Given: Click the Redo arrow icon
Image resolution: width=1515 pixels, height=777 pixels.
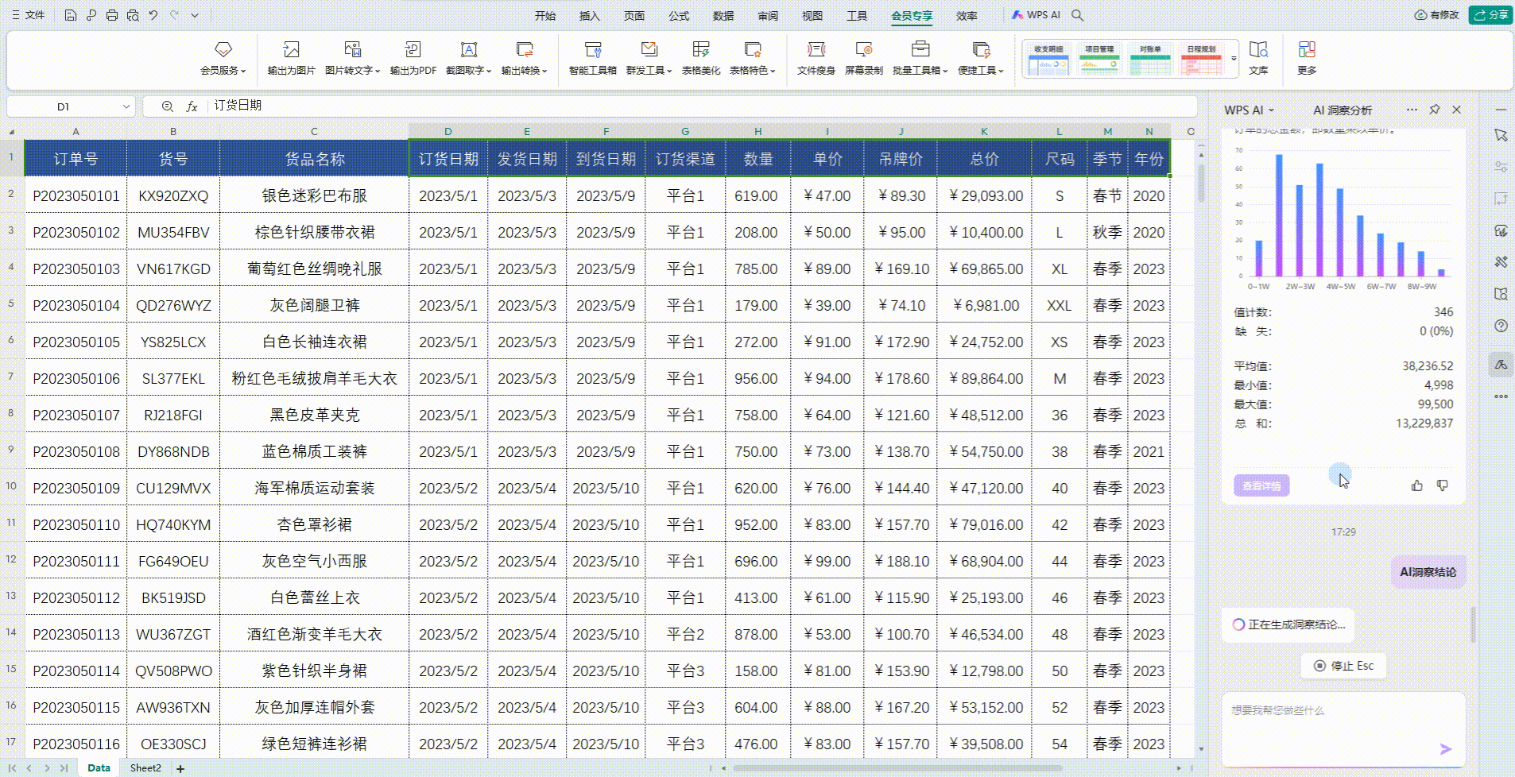Looking at the screenshot, I should 174,15.
